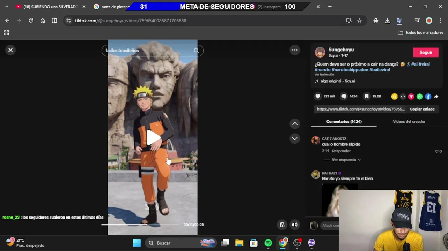Play the paused Naruto video

(x=153, y=137)
